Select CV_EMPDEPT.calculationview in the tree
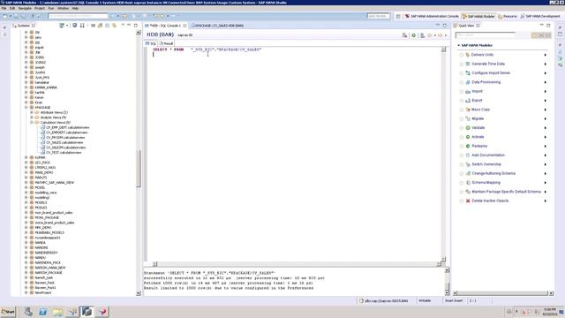 pyautogui.click(x=67, y=132)
